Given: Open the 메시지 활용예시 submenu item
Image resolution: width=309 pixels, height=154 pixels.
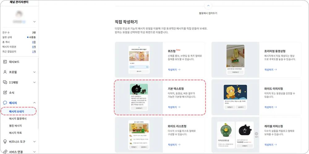Looking at the screenshot, I should point(18,119).
